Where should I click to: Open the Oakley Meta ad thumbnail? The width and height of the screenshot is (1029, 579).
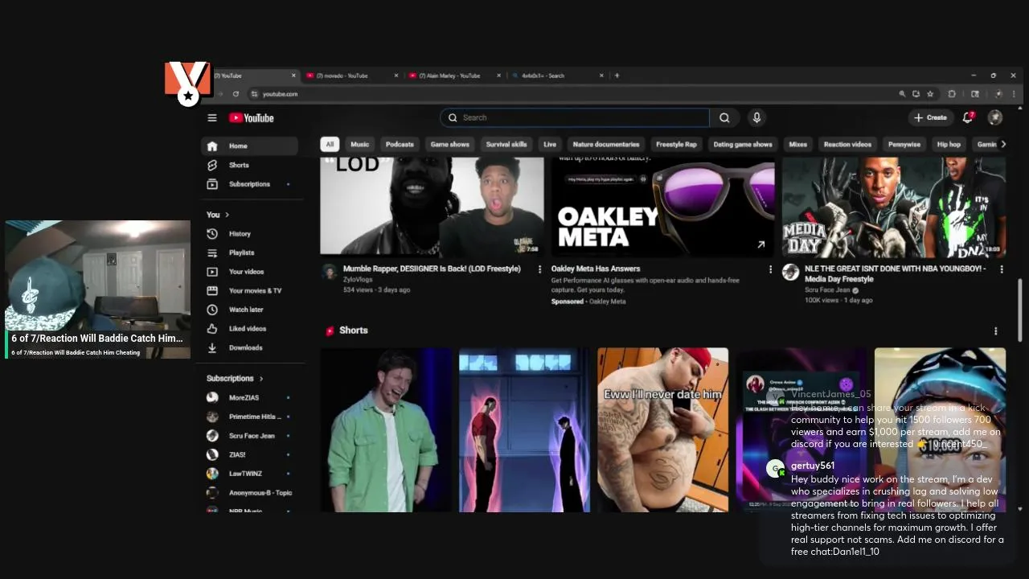coord(663,207)
